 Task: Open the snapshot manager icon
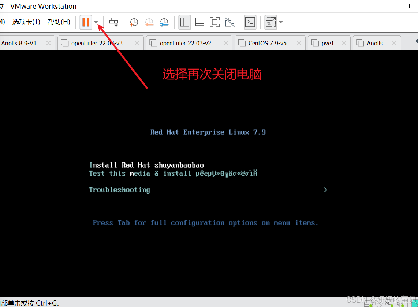(164, 22)
